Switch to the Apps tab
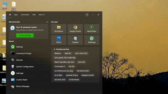Screen dimensions: 168x94 click(x=16, y=15)
